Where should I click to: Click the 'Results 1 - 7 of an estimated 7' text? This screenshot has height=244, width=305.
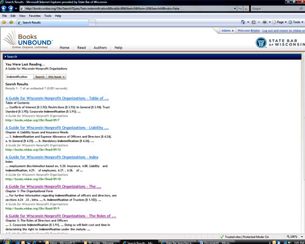tap(36, 88)
